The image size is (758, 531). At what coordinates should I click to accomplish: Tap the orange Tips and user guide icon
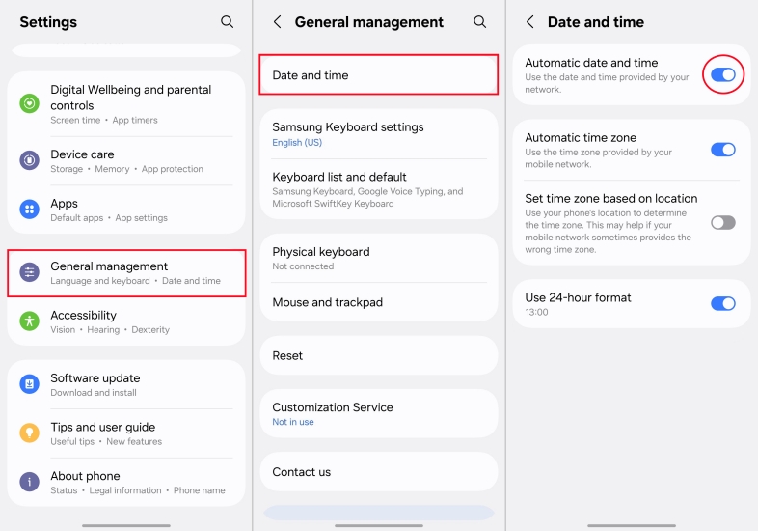(x=30, y=433)
